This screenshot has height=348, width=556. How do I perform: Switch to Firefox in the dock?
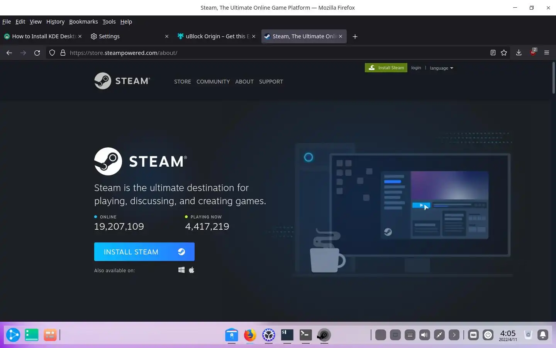(250, 335)
